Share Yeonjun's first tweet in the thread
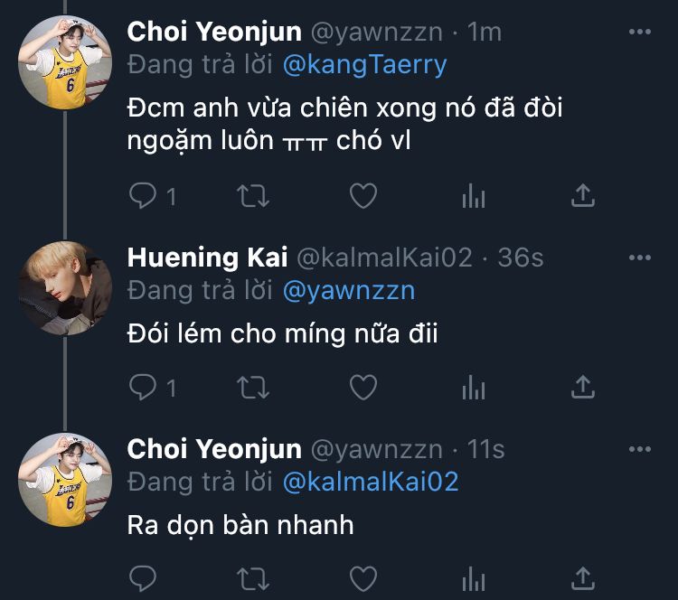The width and height of the screenshot is (678, 600). tap(584, 195)
